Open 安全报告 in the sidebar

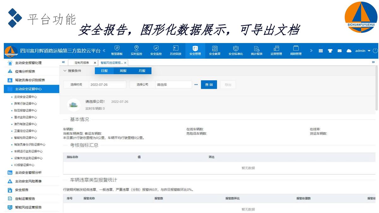[x=22, y=190]
